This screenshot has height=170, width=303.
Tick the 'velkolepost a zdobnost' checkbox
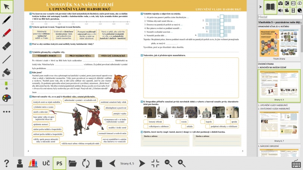tap(145, 127)
